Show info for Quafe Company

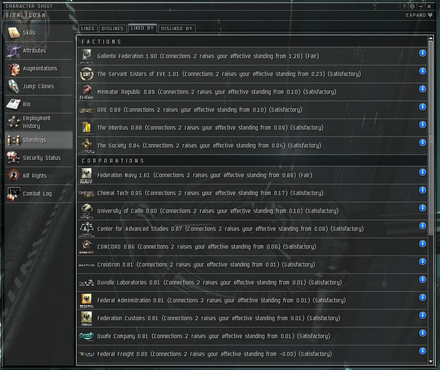[423, 333]
